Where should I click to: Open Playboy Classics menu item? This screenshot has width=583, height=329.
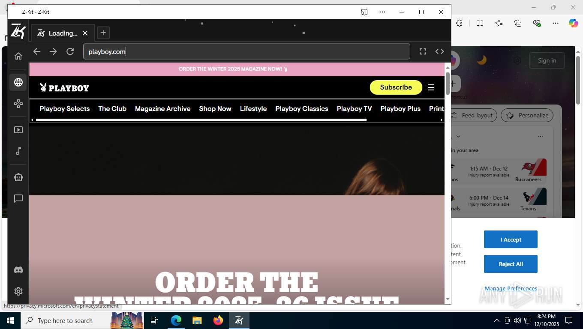coord(302,109)
